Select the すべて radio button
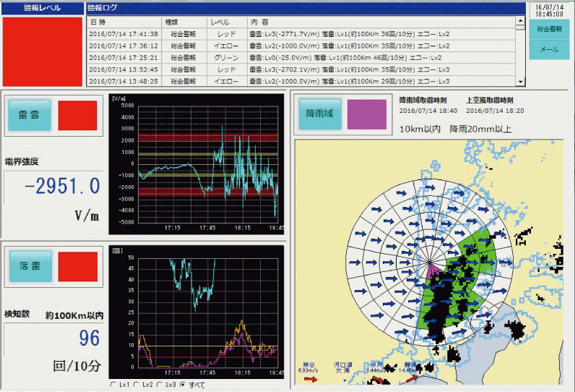 click(183, 384)
